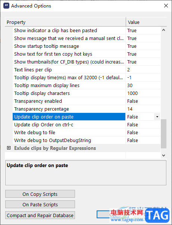
Task: Click the Ditto app icon in title bar
Action: coord(6,6)
